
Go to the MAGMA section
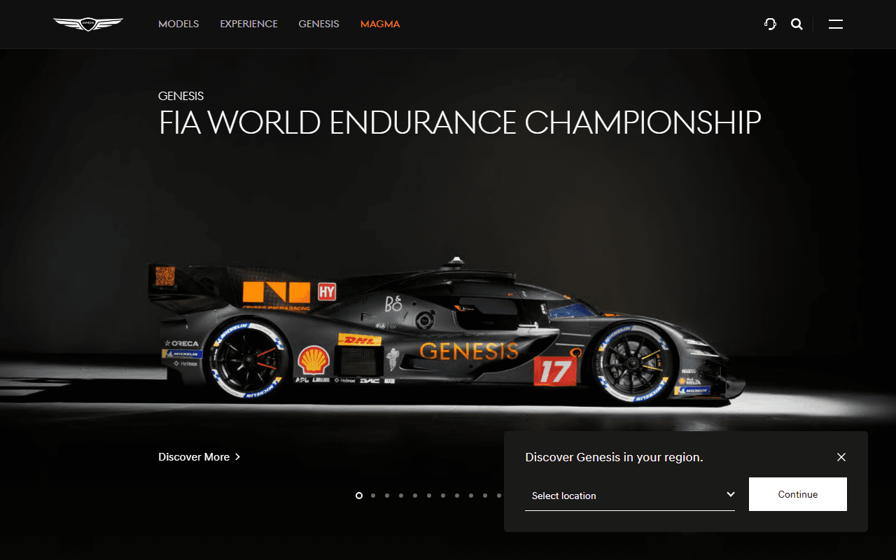click(380, 24)
